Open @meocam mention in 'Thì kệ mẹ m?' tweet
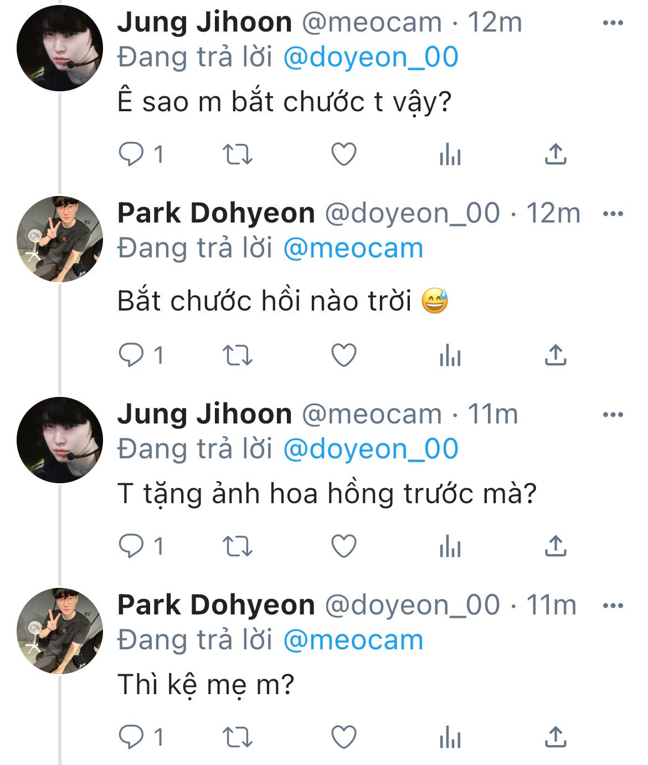 (x=353, y=640)
